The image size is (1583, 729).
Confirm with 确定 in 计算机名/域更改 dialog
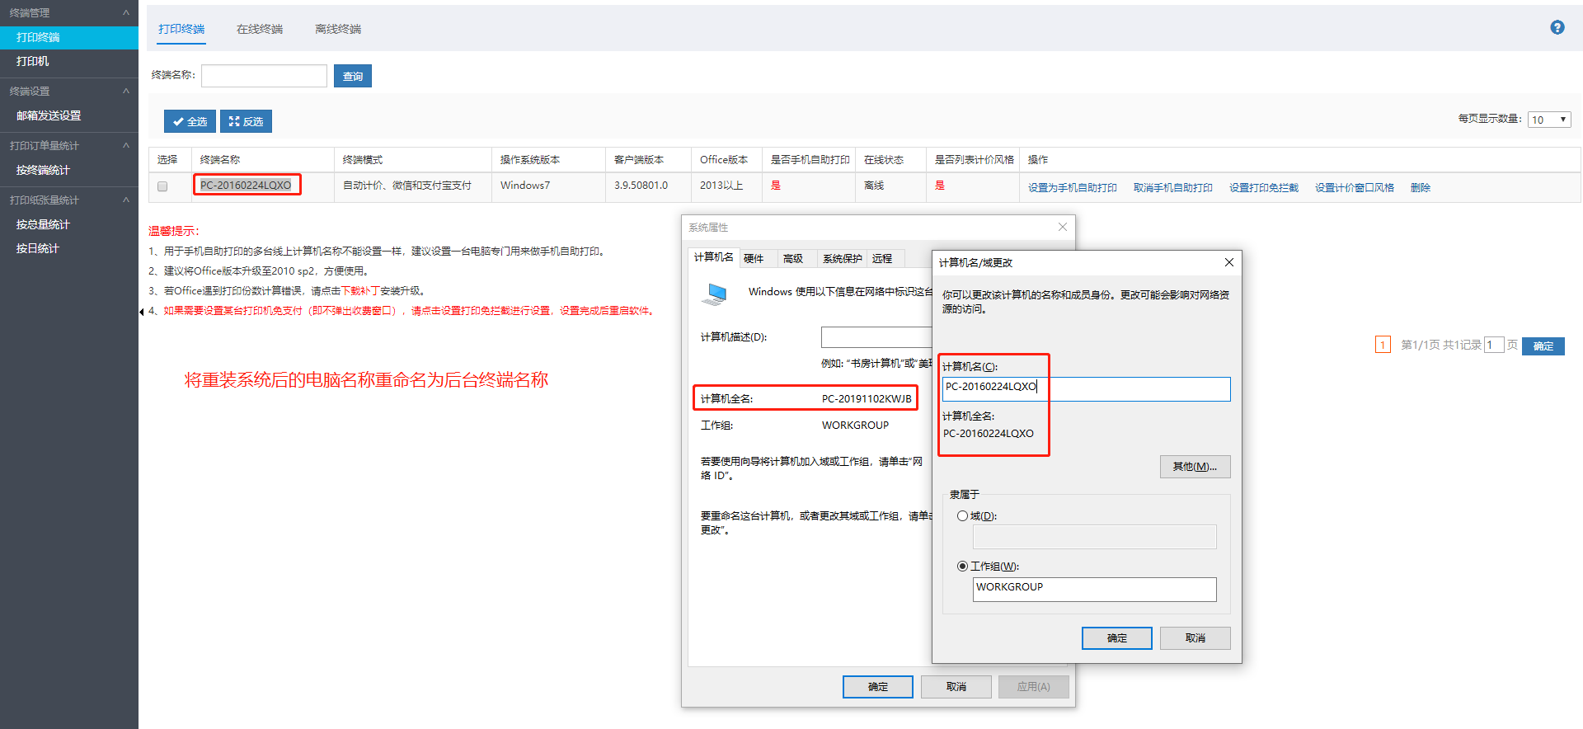pos(1116,638)
